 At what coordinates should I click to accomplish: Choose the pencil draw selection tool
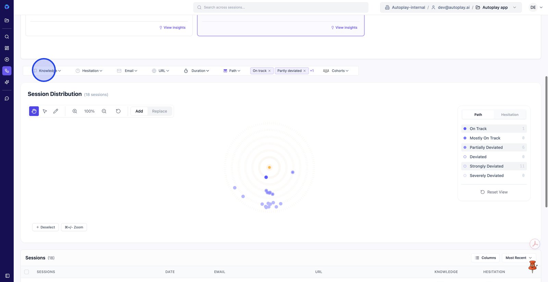click(56, 111)
